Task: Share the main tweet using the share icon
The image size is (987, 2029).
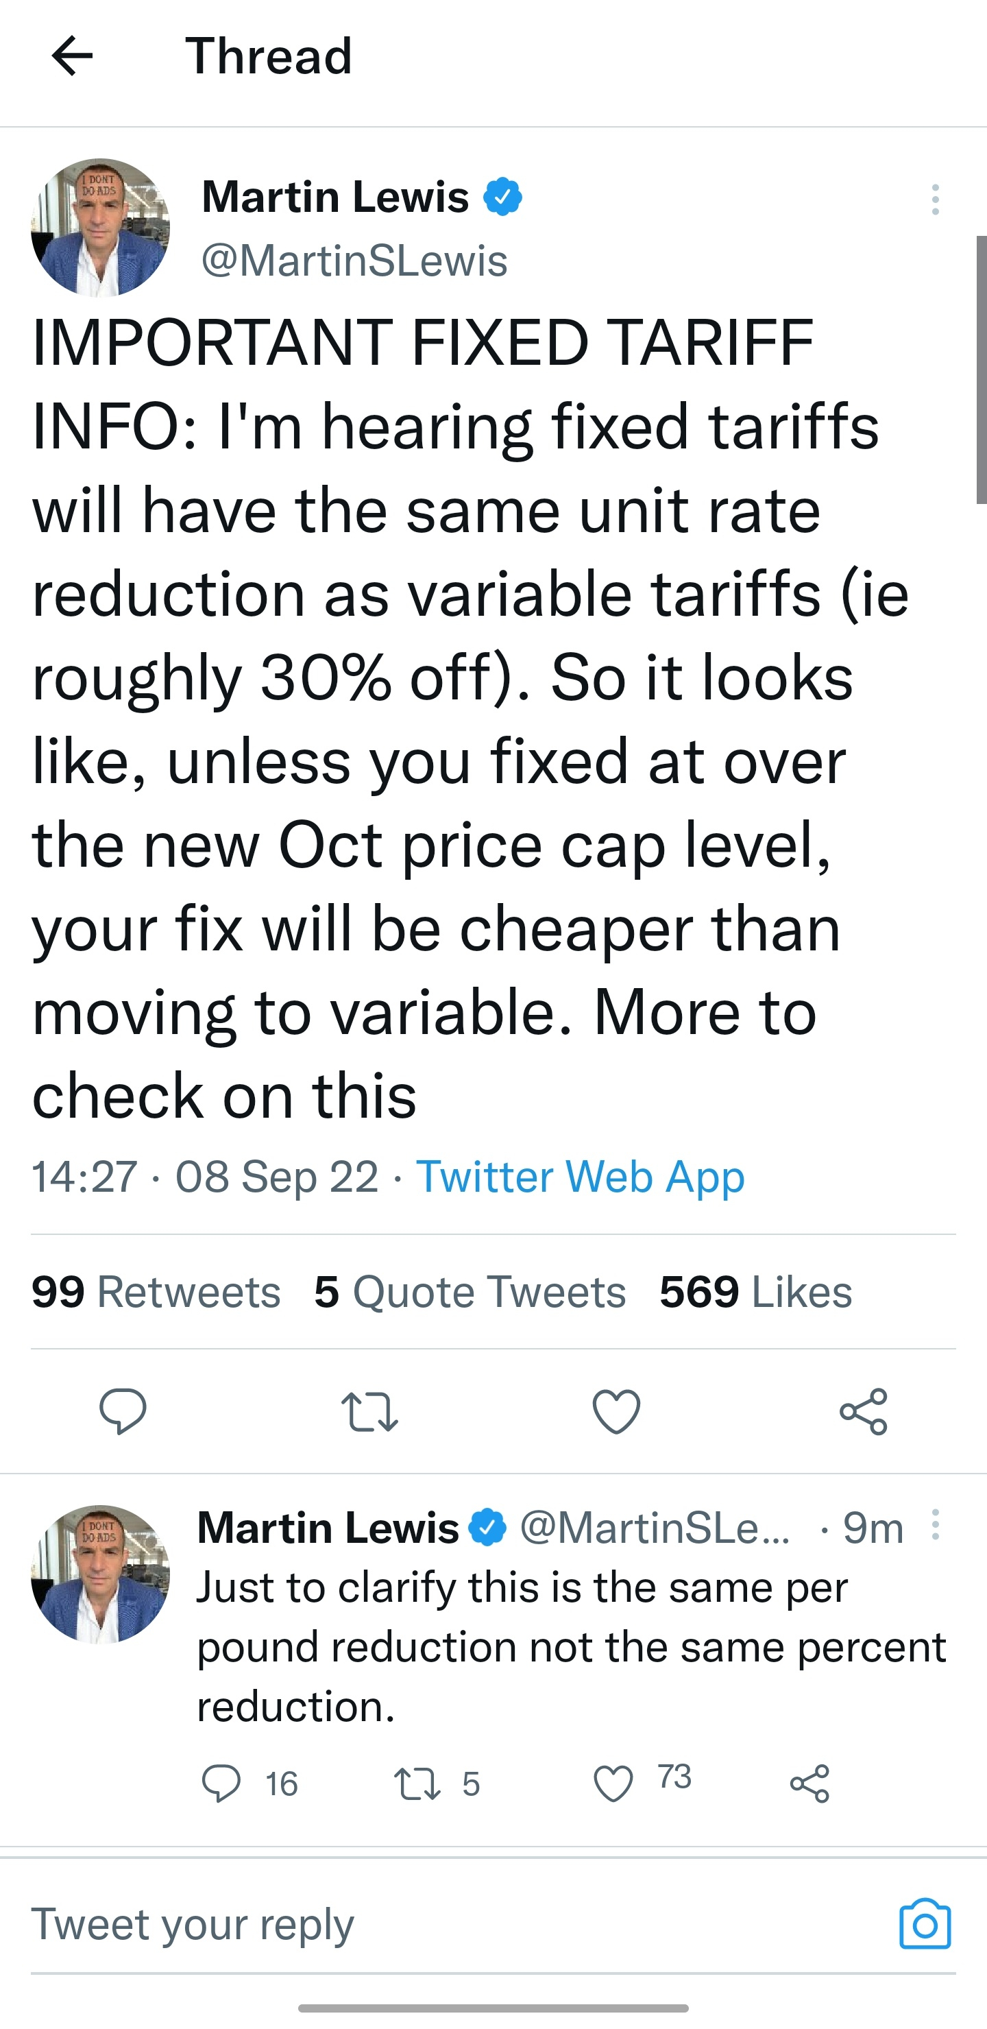Action: (x=864, y=1410)
